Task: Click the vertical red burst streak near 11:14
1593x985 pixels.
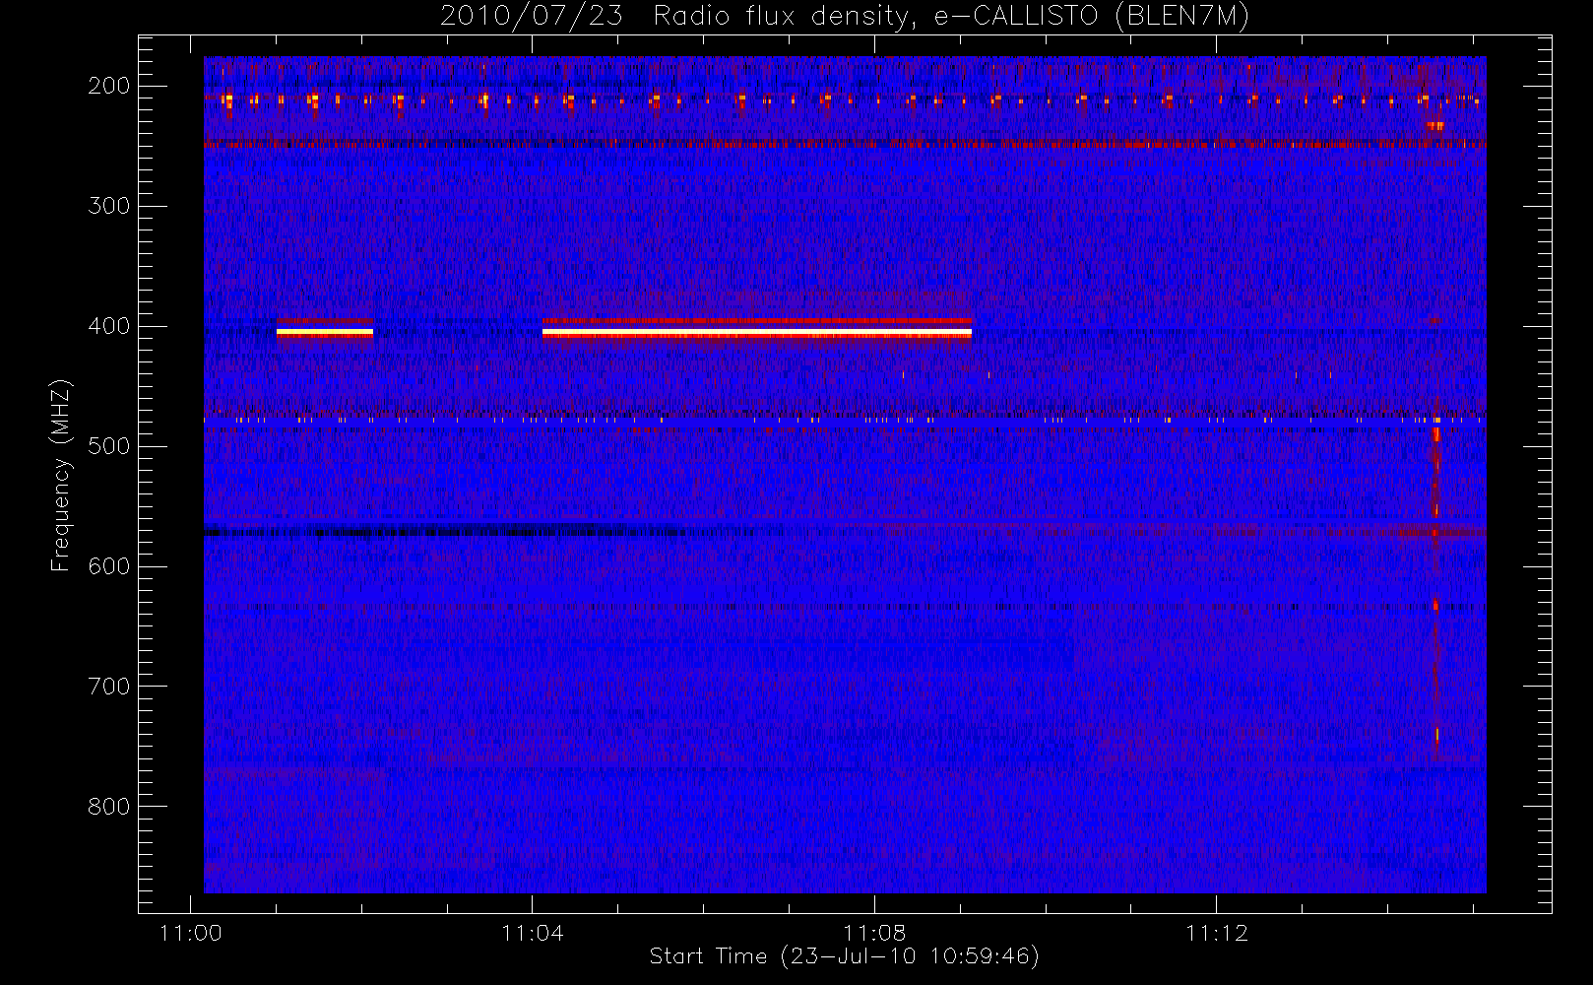Action: tap(1435, 571)
